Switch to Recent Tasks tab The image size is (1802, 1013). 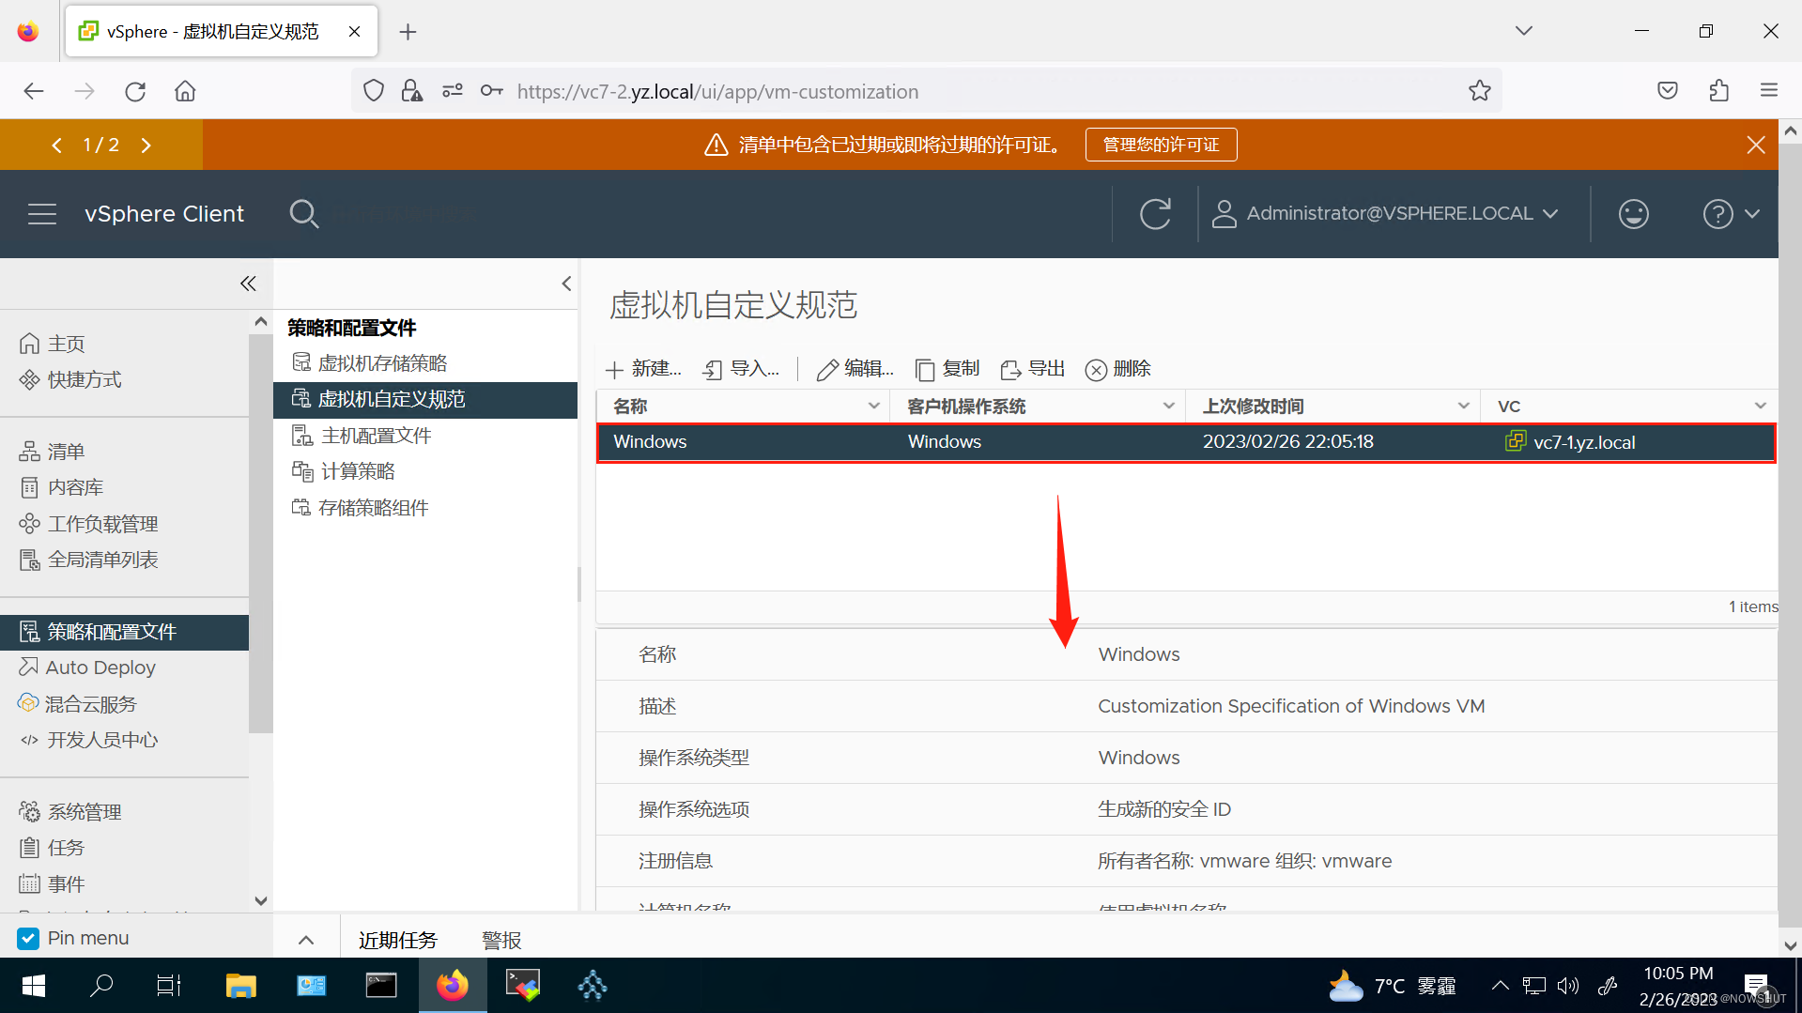(398, 940)
